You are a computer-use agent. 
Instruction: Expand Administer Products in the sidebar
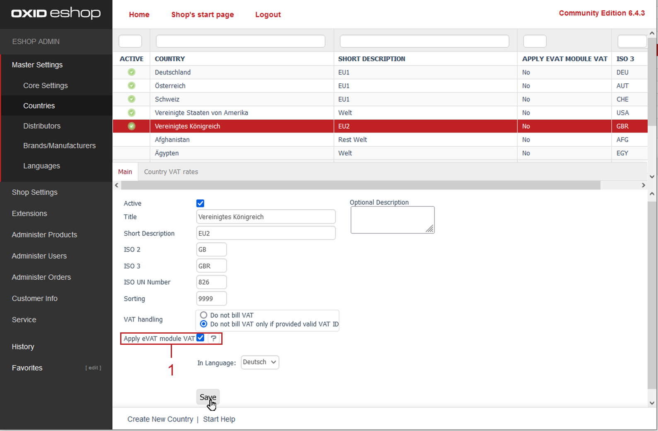[44, 235]
